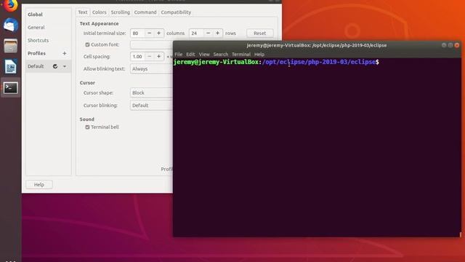Minimize the terminal window
Image resolution: width=465 pixels, height=262 pixels.
pyautogui.click(x=444, y=45)
